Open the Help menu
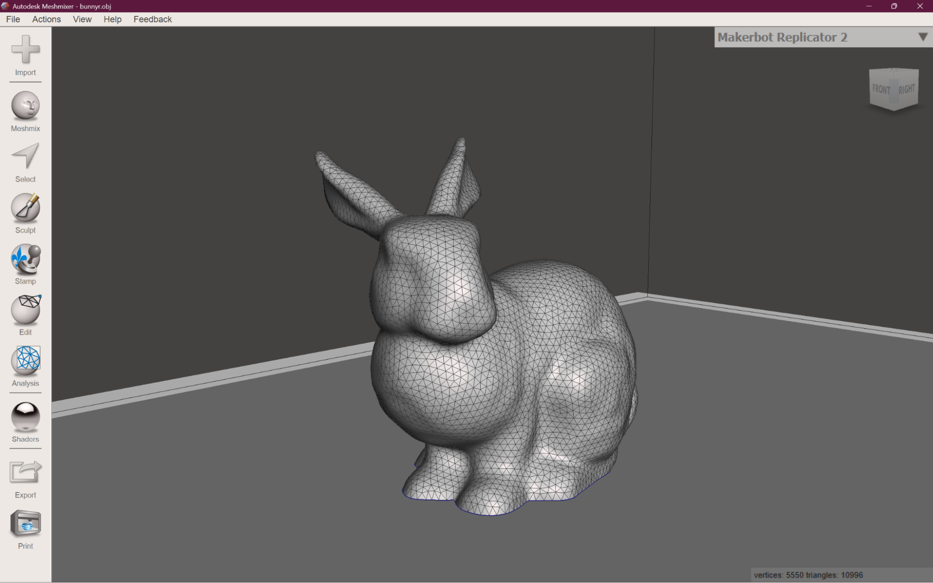Image resolution: width=933 pixels, height=583 pixels. click(112, 19)
